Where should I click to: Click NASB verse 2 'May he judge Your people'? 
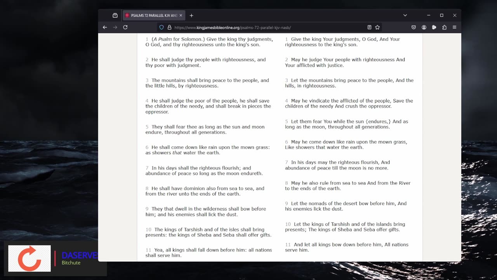[345, 63]
